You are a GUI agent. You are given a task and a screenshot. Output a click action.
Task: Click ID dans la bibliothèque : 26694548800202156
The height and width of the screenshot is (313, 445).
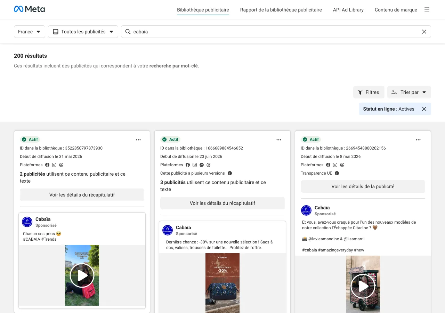343,148
